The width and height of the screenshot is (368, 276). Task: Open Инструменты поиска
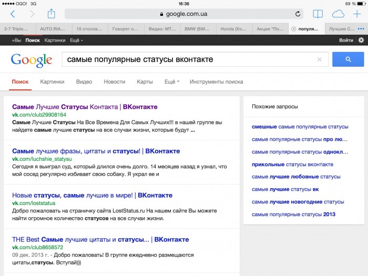pos(217,81)
